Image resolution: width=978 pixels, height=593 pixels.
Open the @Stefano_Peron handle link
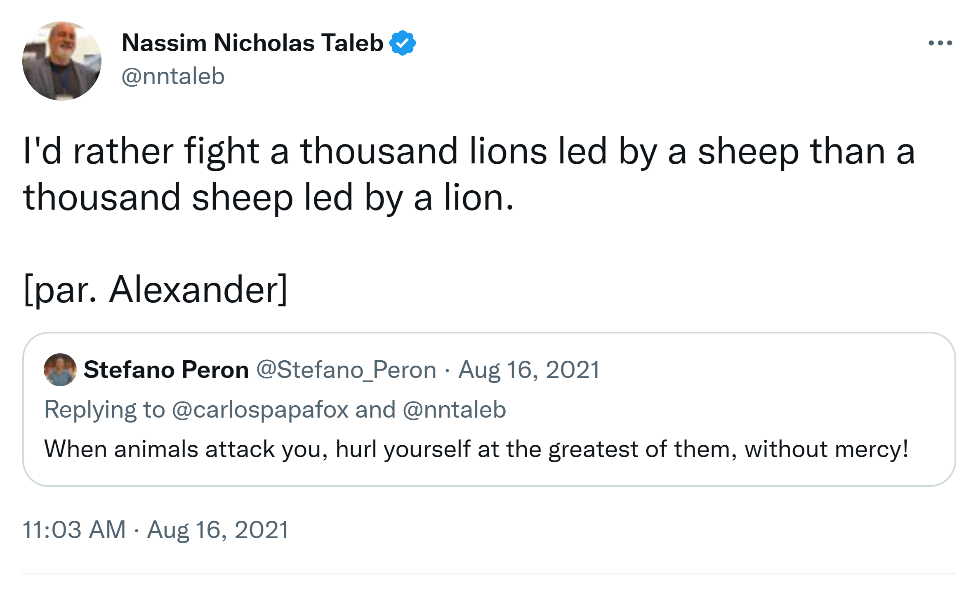click(346, 370)
